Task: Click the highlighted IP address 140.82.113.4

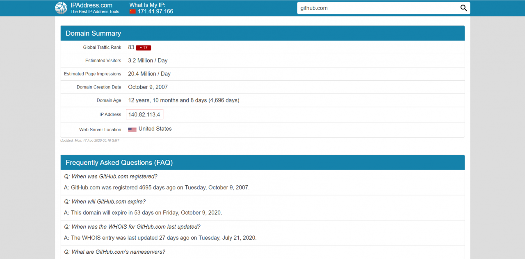Action: 144,114
